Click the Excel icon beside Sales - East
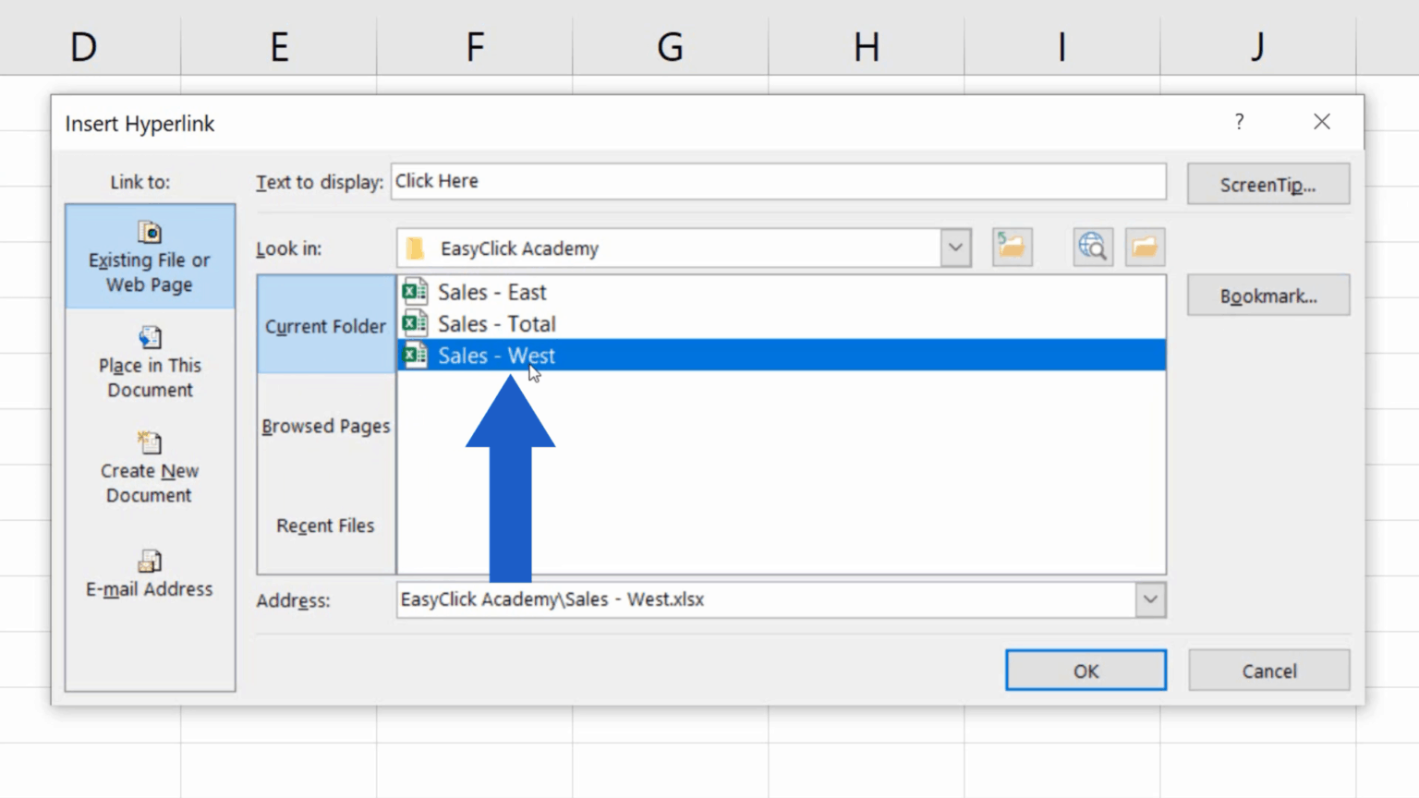 click(414, 291)
